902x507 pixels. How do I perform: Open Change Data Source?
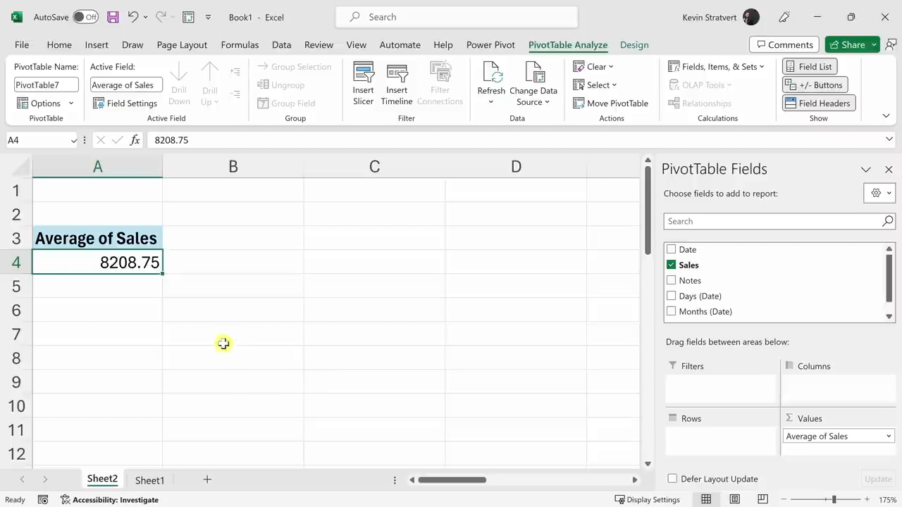(533, 84)
